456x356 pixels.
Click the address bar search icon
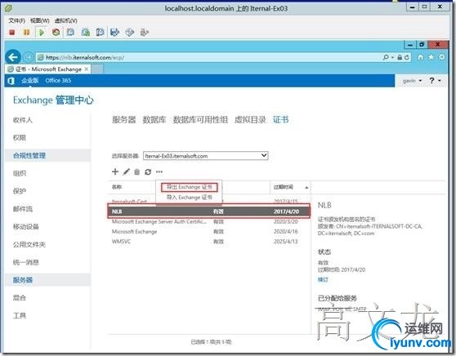point(386,57)
